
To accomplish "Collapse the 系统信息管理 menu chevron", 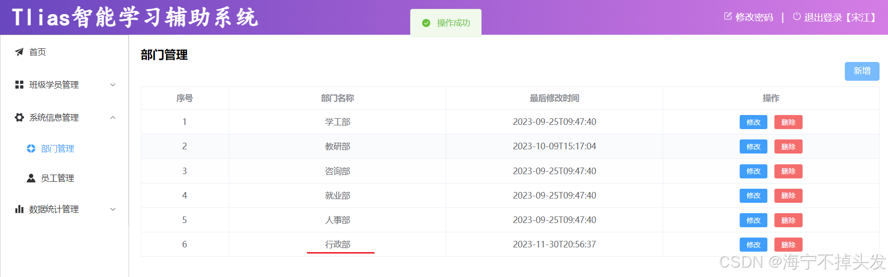I will 113,117.
